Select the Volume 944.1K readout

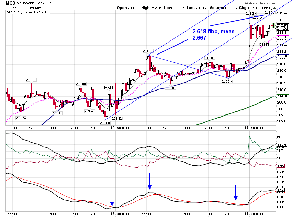pyautogui.click(x=223, y=8)
